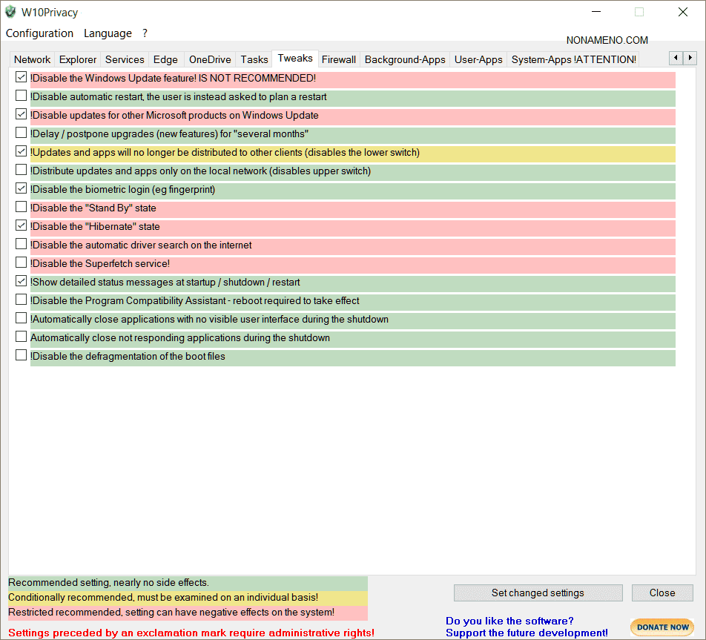Check Disable the Stand By state

point(21,207)
